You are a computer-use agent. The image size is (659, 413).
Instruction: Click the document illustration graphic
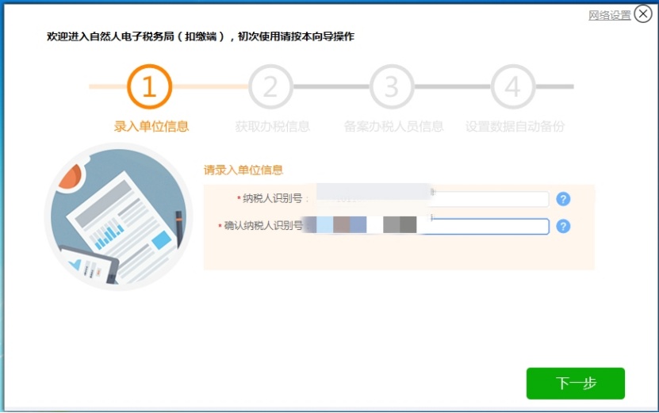[119, 217]
